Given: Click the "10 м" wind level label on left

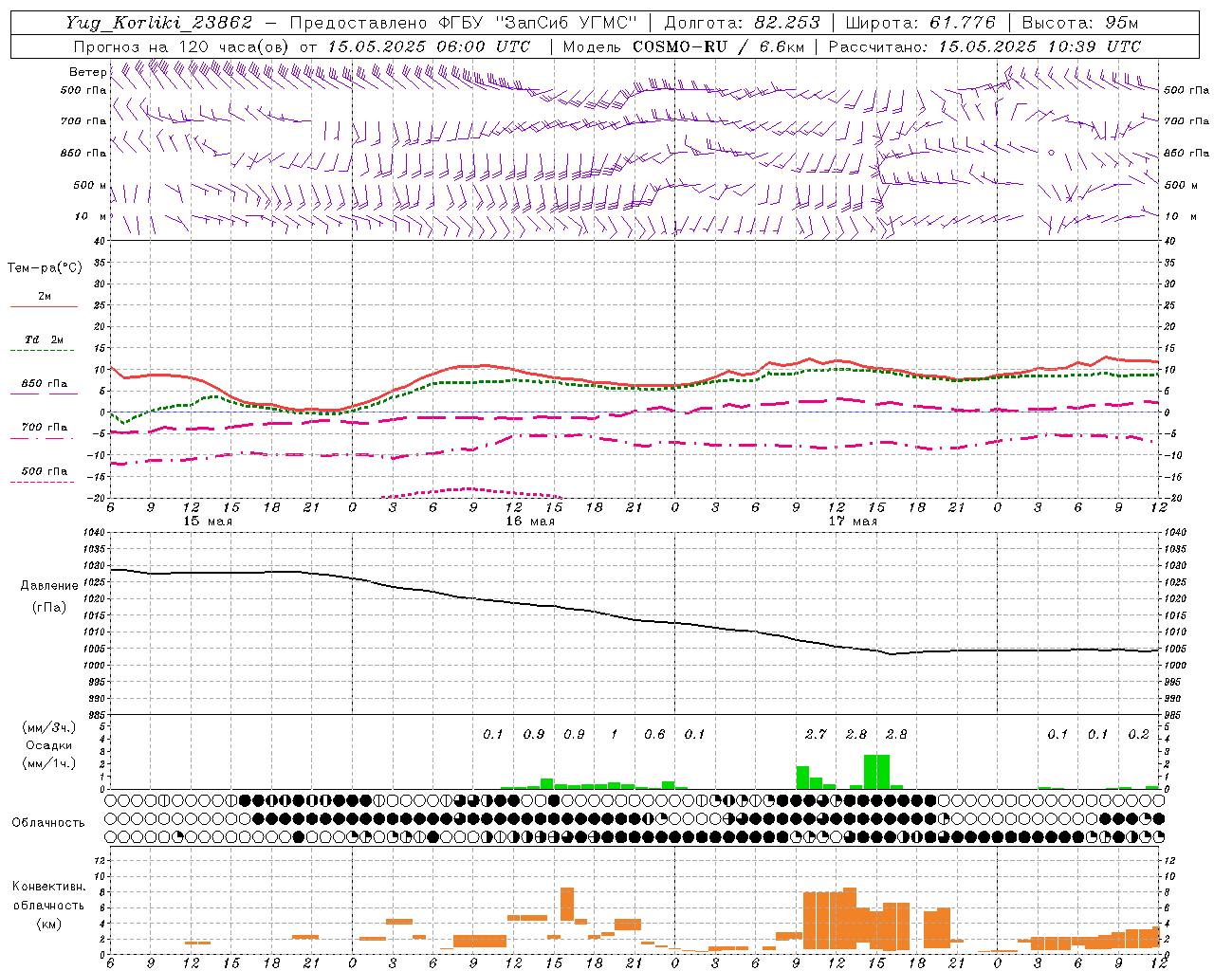Looking at the screenshot, I should 91,216.
